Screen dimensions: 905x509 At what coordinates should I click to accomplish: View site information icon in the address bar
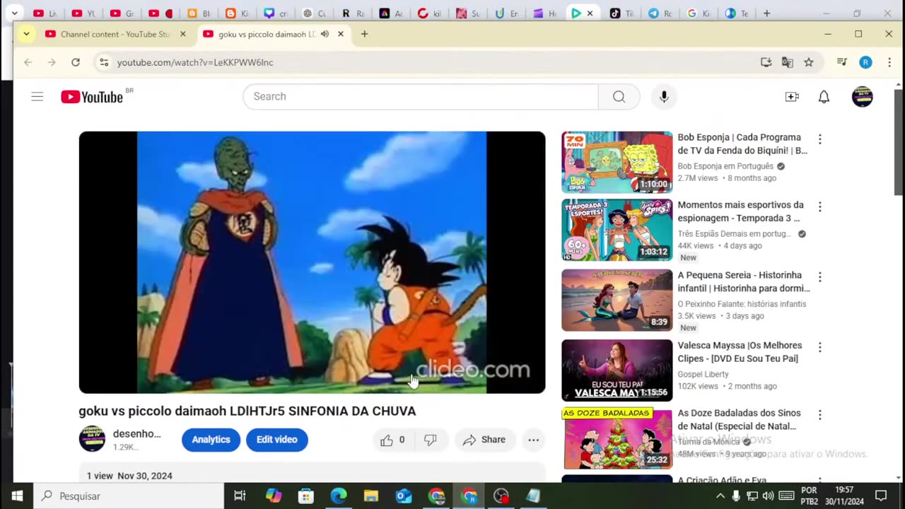104,62
